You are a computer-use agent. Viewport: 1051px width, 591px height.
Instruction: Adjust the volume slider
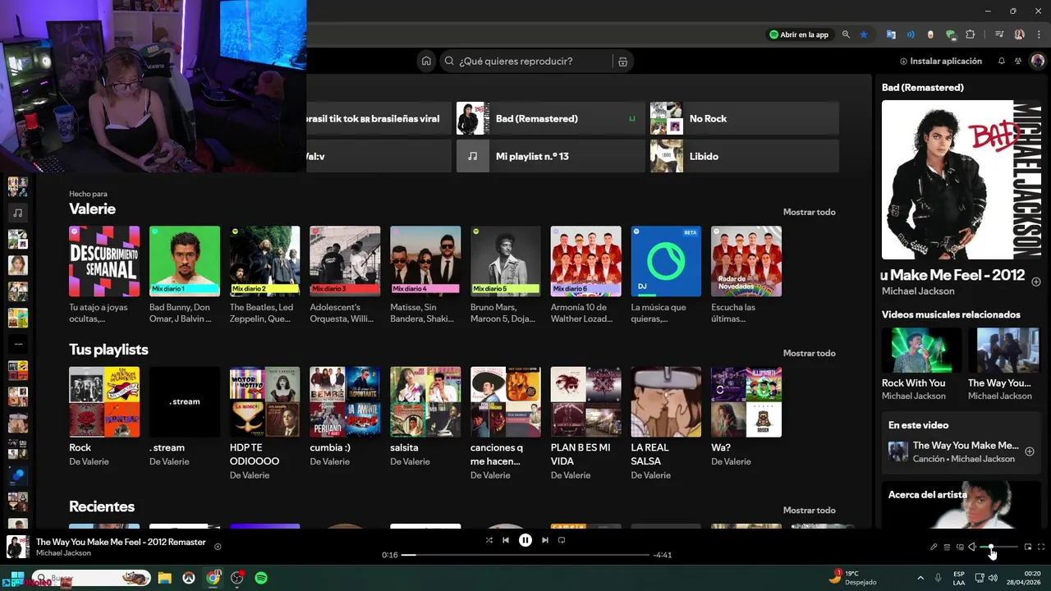999,547
